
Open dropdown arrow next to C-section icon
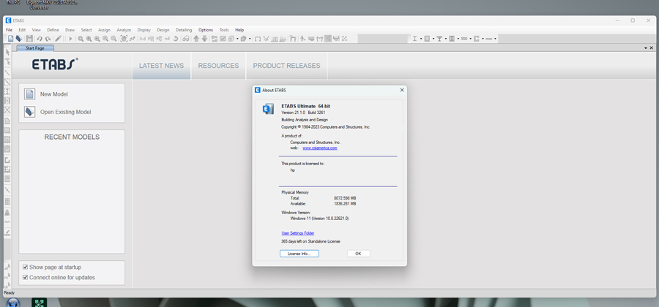coord(483,39)
